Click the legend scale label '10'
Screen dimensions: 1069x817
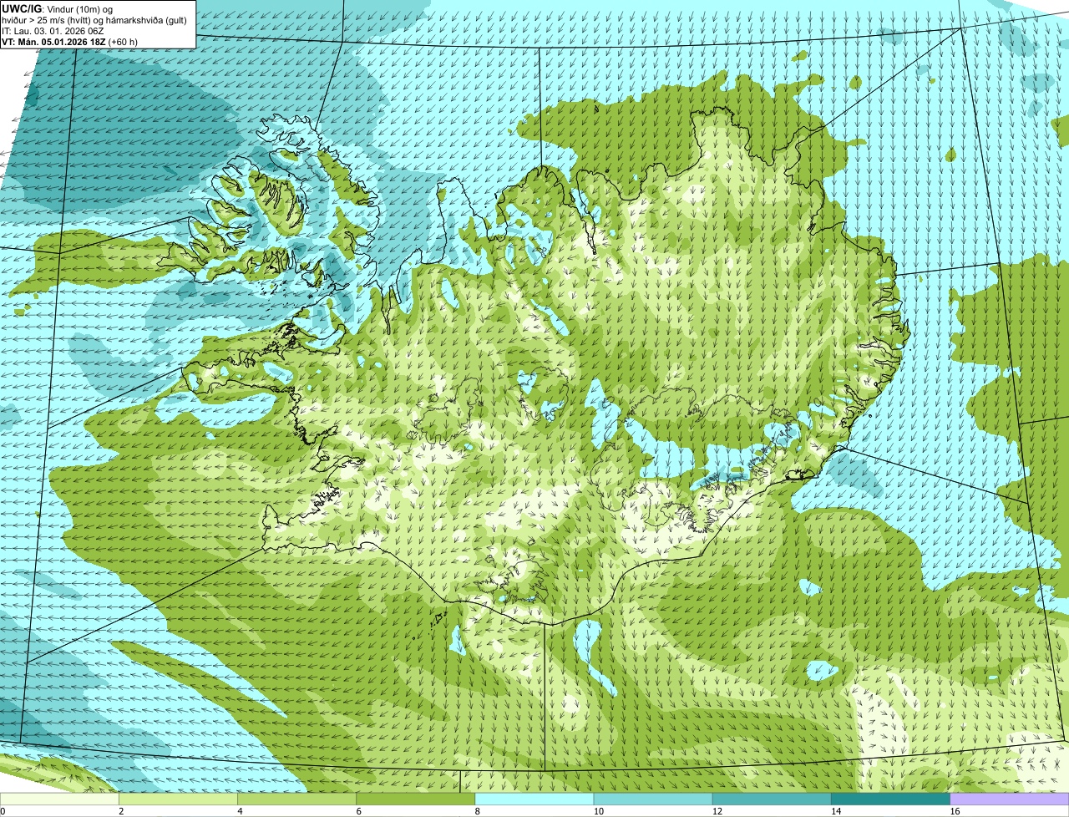click(598, 811)
